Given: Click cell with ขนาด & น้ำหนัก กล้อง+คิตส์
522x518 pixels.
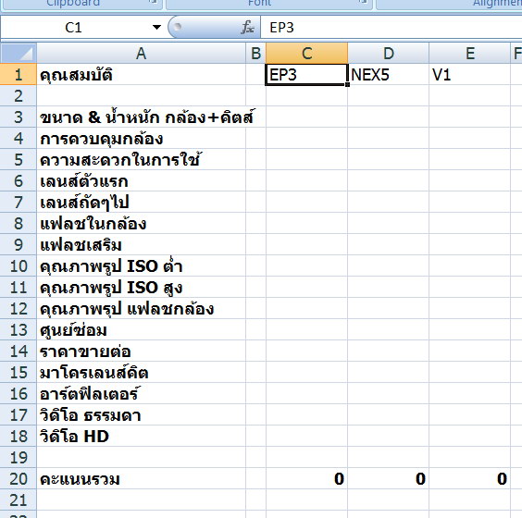Looking at the screenshot, I should [141, 117].
